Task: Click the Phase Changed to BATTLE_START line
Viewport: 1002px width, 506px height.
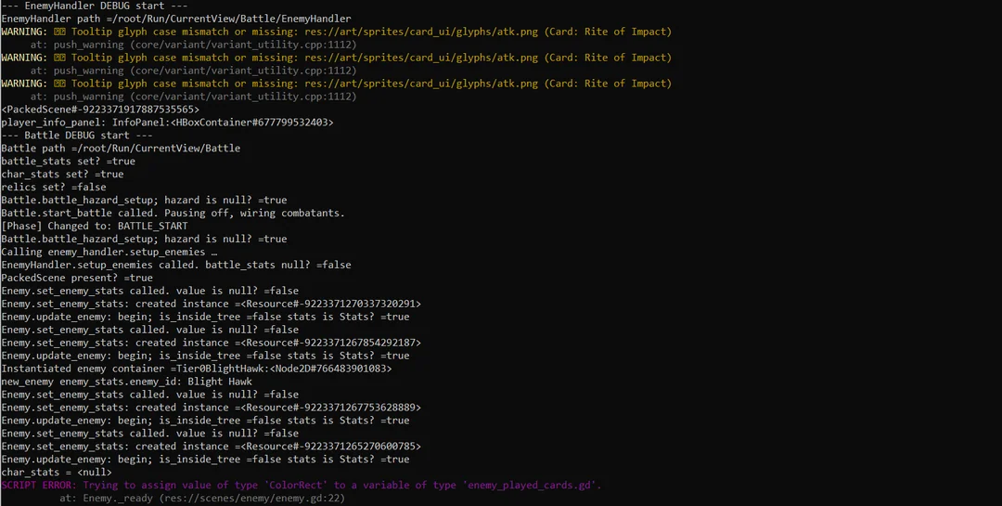Action: click(95, 227)
